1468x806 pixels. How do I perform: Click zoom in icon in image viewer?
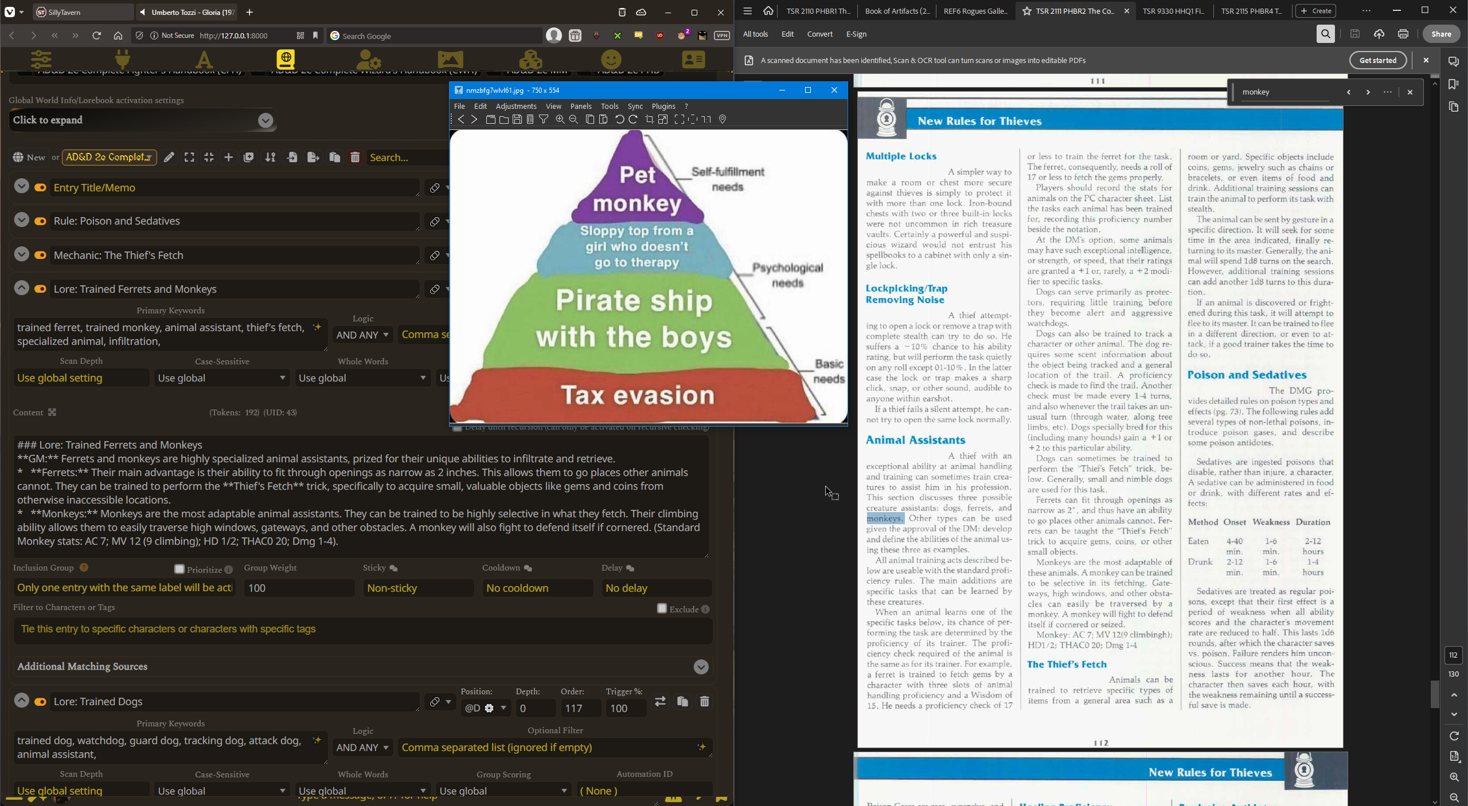point(560,119)
